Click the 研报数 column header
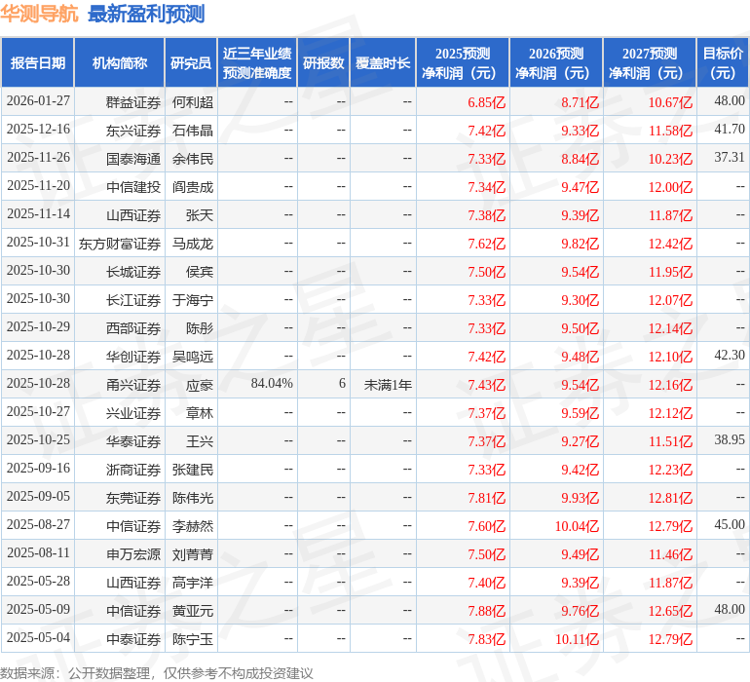Viewport: 750px width, 682px height. point(323,63)
